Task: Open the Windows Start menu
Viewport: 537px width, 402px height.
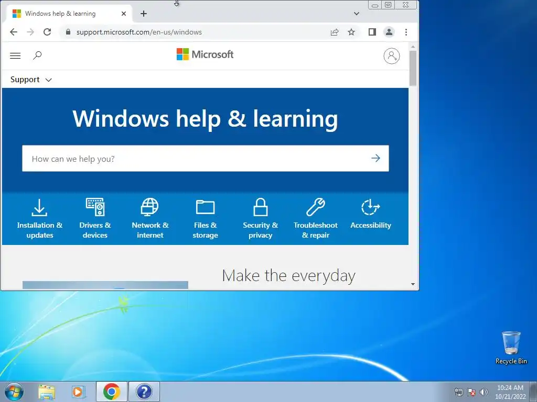Action: [14, 392]
